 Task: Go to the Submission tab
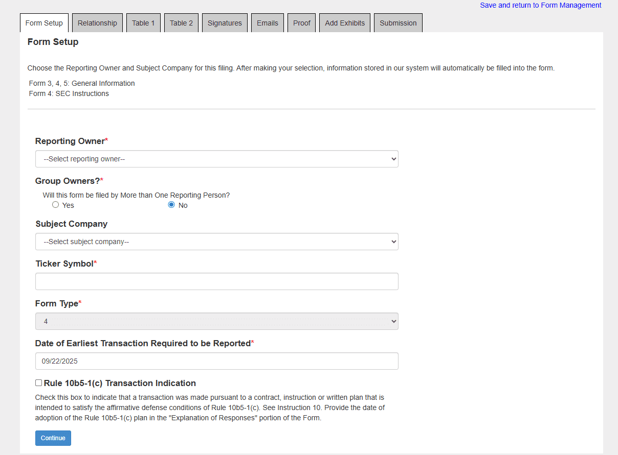[398, 23]
